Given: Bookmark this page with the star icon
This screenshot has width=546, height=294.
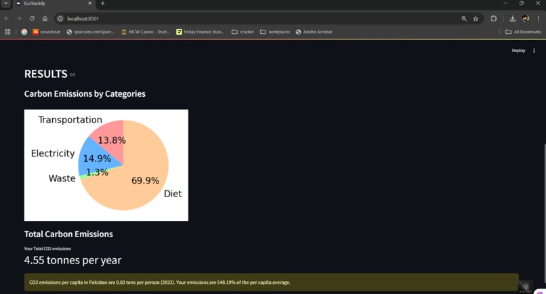Looking at the screenshot, I should point(476,18).
